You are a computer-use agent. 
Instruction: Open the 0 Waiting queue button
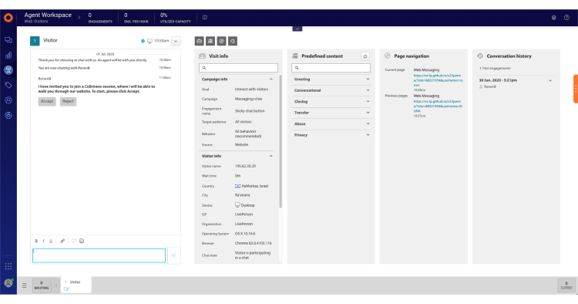pos(42,285)
